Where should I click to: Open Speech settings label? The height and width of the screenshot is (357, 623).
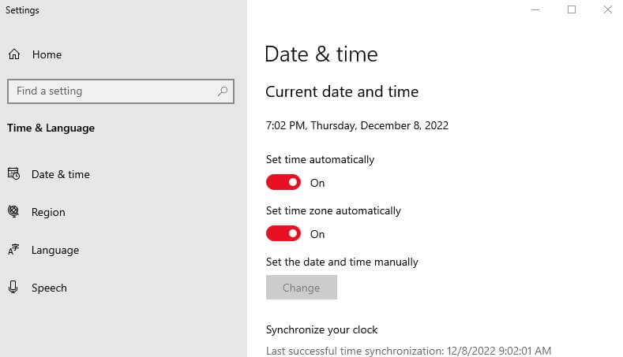[49, 288]
